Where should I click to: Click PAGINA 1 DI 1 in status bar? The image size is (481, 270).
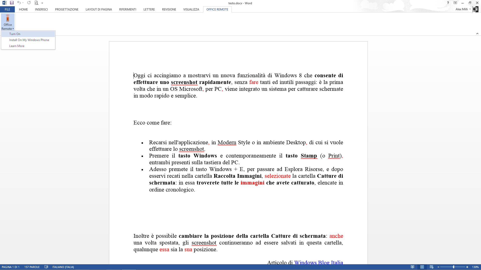pos(11,267)
